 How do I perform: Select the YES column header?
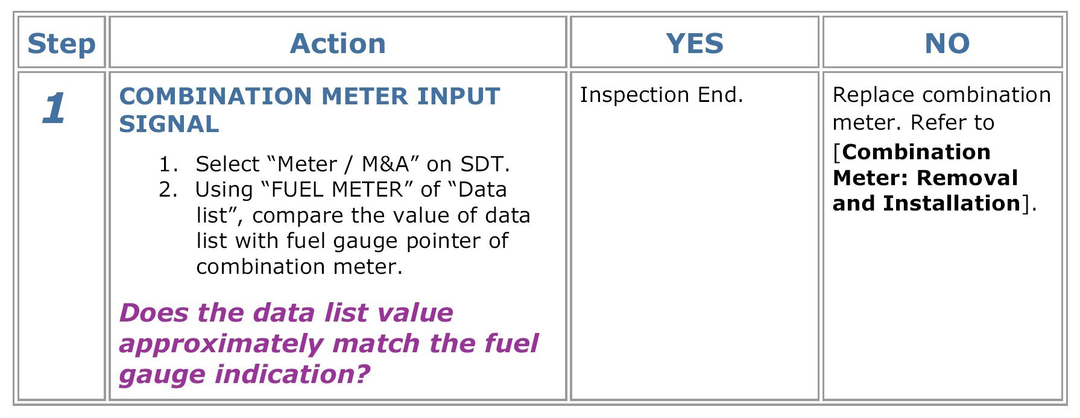coord(694,43)
